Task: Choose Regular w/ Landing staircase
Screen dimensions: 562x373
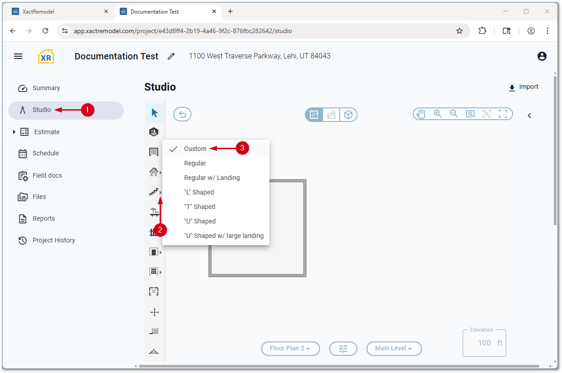Action: tap(212, 178)
